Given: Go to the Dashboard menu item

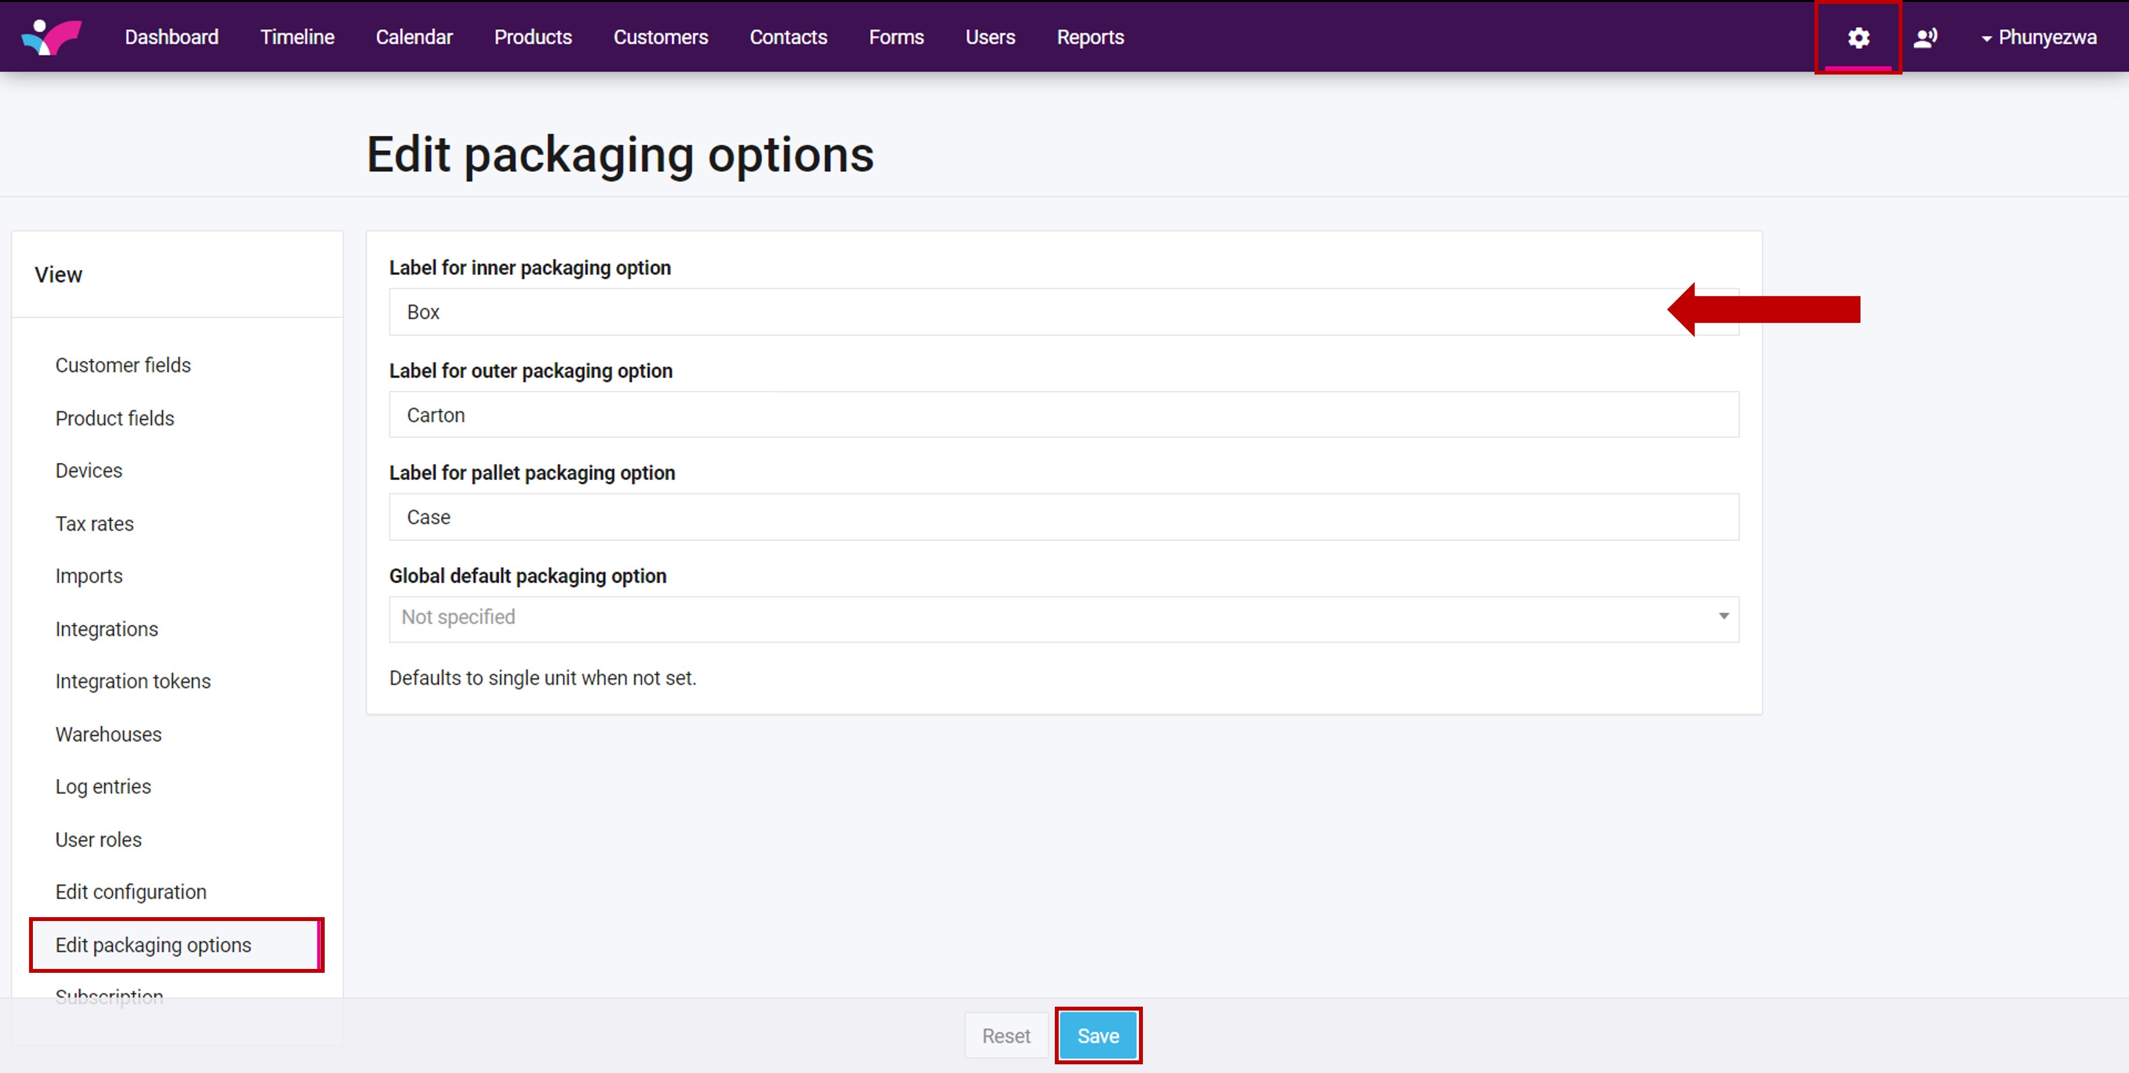Looking at the screenshot, I should (171, 37).
